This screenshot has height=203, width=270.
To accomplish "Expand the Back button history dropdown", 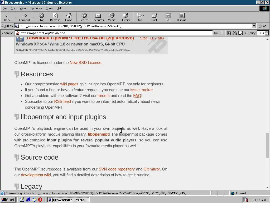I will tap(16, 17).
